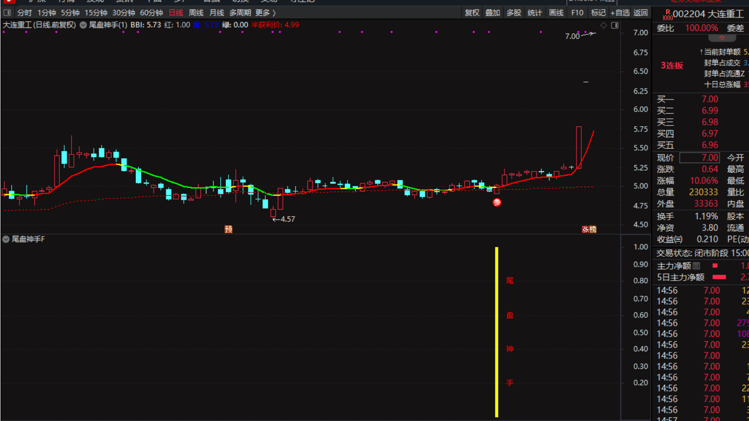749x421 pixels.
Task: Switch to 分时 intraday view
Action: click(x=24, y=13)
